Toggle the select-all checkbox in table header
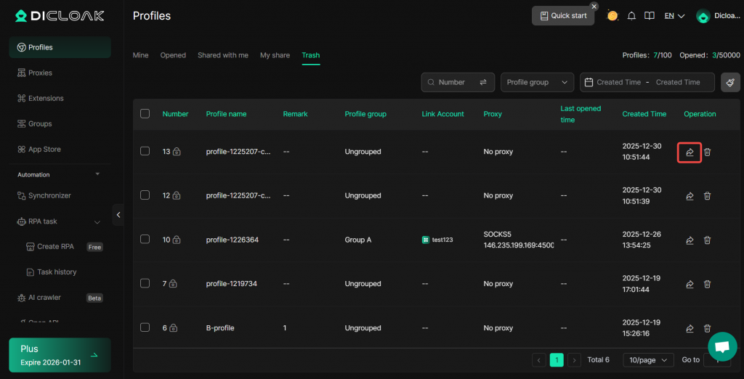 (145, 114)
